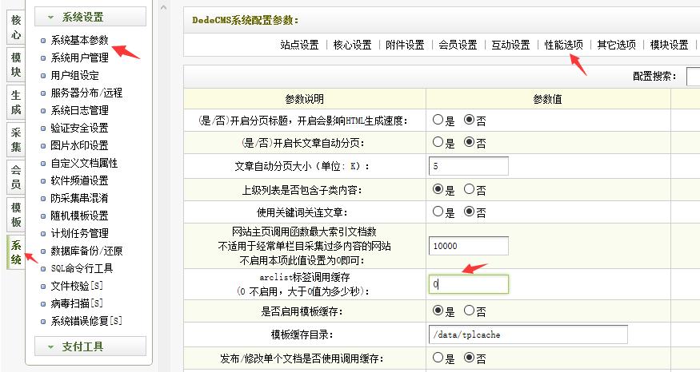Switch to the 其它选项 config tab
Image resolution: width=700 pixels, height=372 pixels.
pyautogui.click(x=616, y=45)
